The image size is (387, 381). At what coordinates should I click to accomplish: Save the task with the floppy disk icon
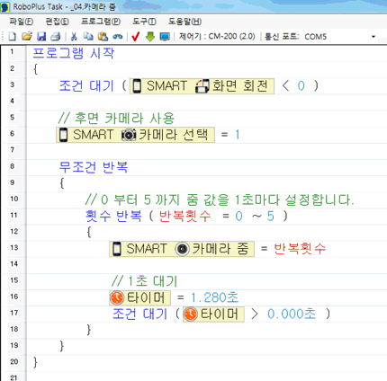tap(41, 37)
